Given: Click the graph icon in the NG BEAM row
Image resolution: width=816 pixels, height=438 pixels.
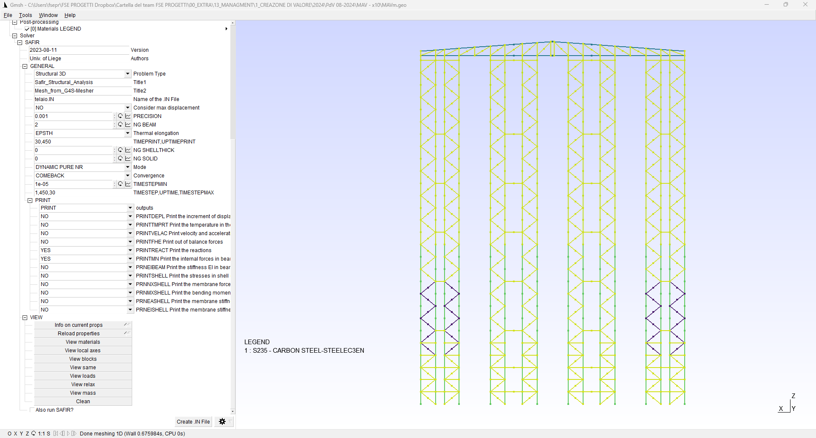Looking at the screenshot, I should coord(128,124).
